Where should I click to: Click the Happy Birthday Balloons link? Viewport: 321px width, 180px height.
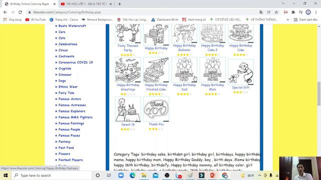[184, 48]
